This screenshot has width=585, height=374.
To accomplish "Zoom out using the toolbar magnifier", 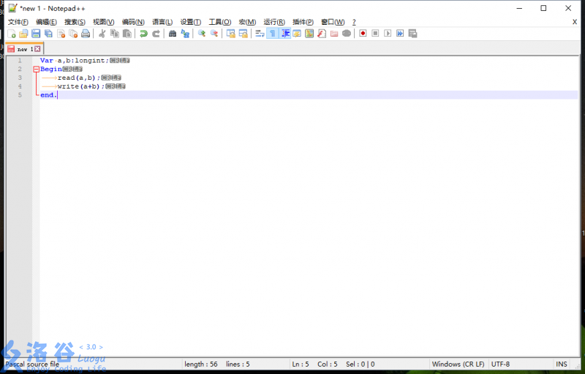I will point(214,34).
